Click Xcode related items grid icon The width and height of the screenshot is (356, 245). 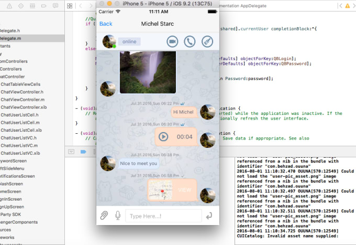click(70, 6)
